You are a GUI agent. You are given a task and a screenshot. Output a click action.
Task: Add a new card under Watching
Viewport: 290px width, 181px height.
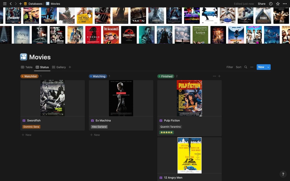click(95, 135)
